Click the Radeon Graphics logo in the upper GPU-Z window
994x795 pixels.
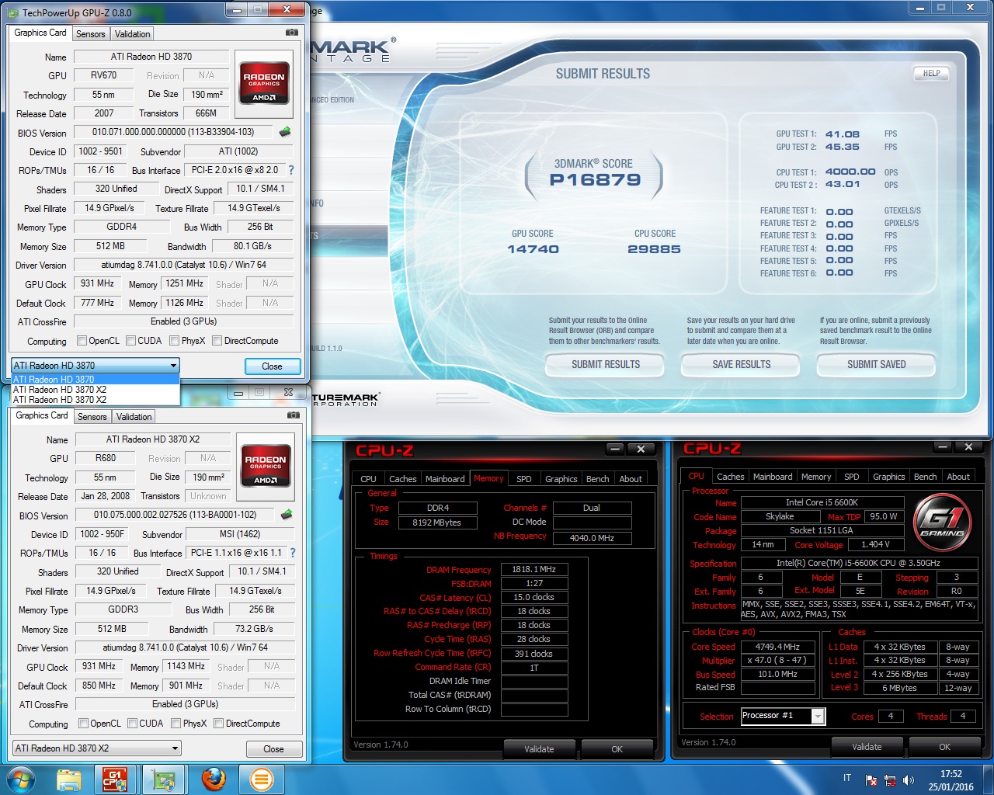click(264, 83)
